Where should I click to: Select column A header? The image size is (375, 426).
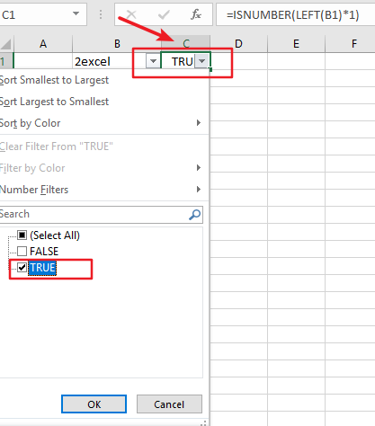43,44
